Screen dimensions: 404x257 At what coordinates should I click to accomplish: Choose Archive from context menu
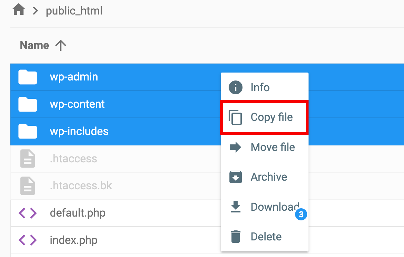269,177
